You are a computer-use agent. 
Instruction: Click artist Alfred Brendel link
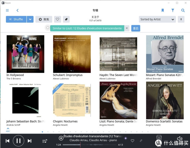click(153, 79)
